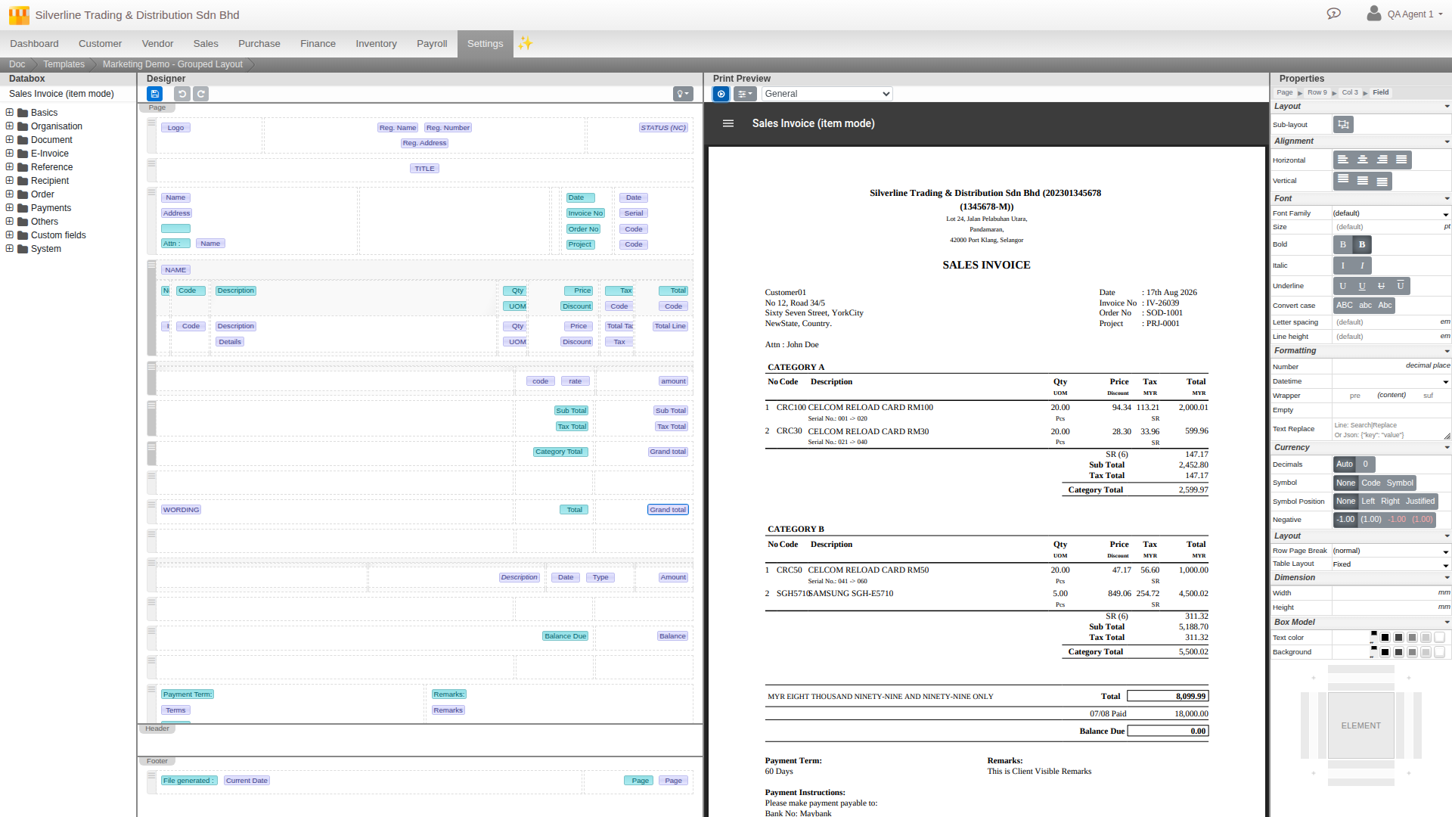
Task: Select the overline U option
Action: (x=1401, y=286)
